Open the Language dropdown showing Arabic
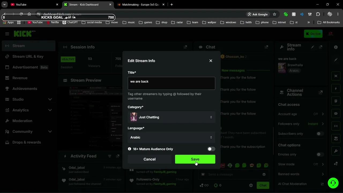The image size is (343, 193). 171,137
